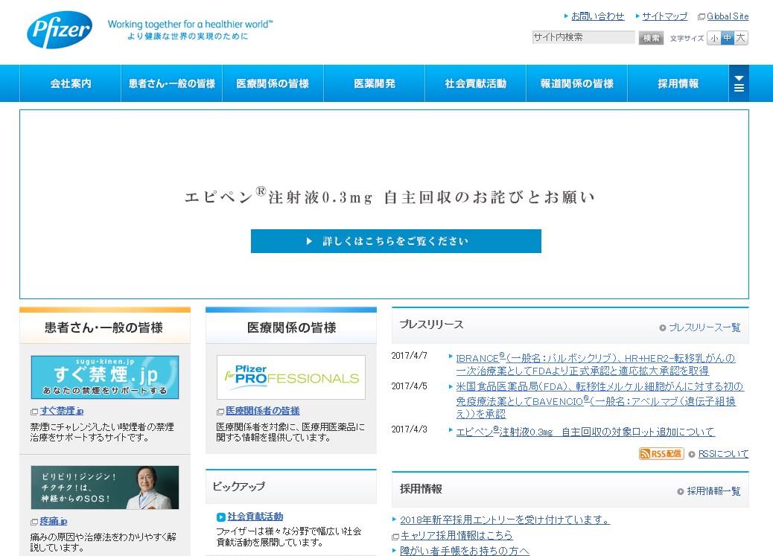Click the ビリビリ!ジンジン! pain banner
The height and width of the screenshot is (556, 773).
tap(104, 488)
